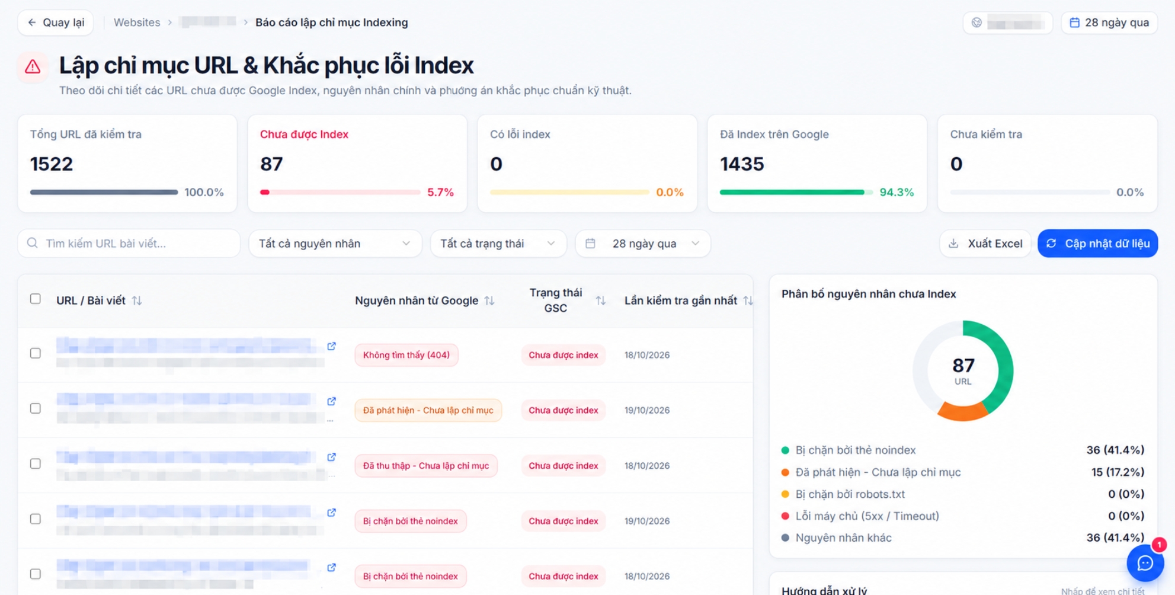1175x595 pixels.
Task: Sort by Lần kiểm tra gần nhất arrows
Action: point(747,300)
